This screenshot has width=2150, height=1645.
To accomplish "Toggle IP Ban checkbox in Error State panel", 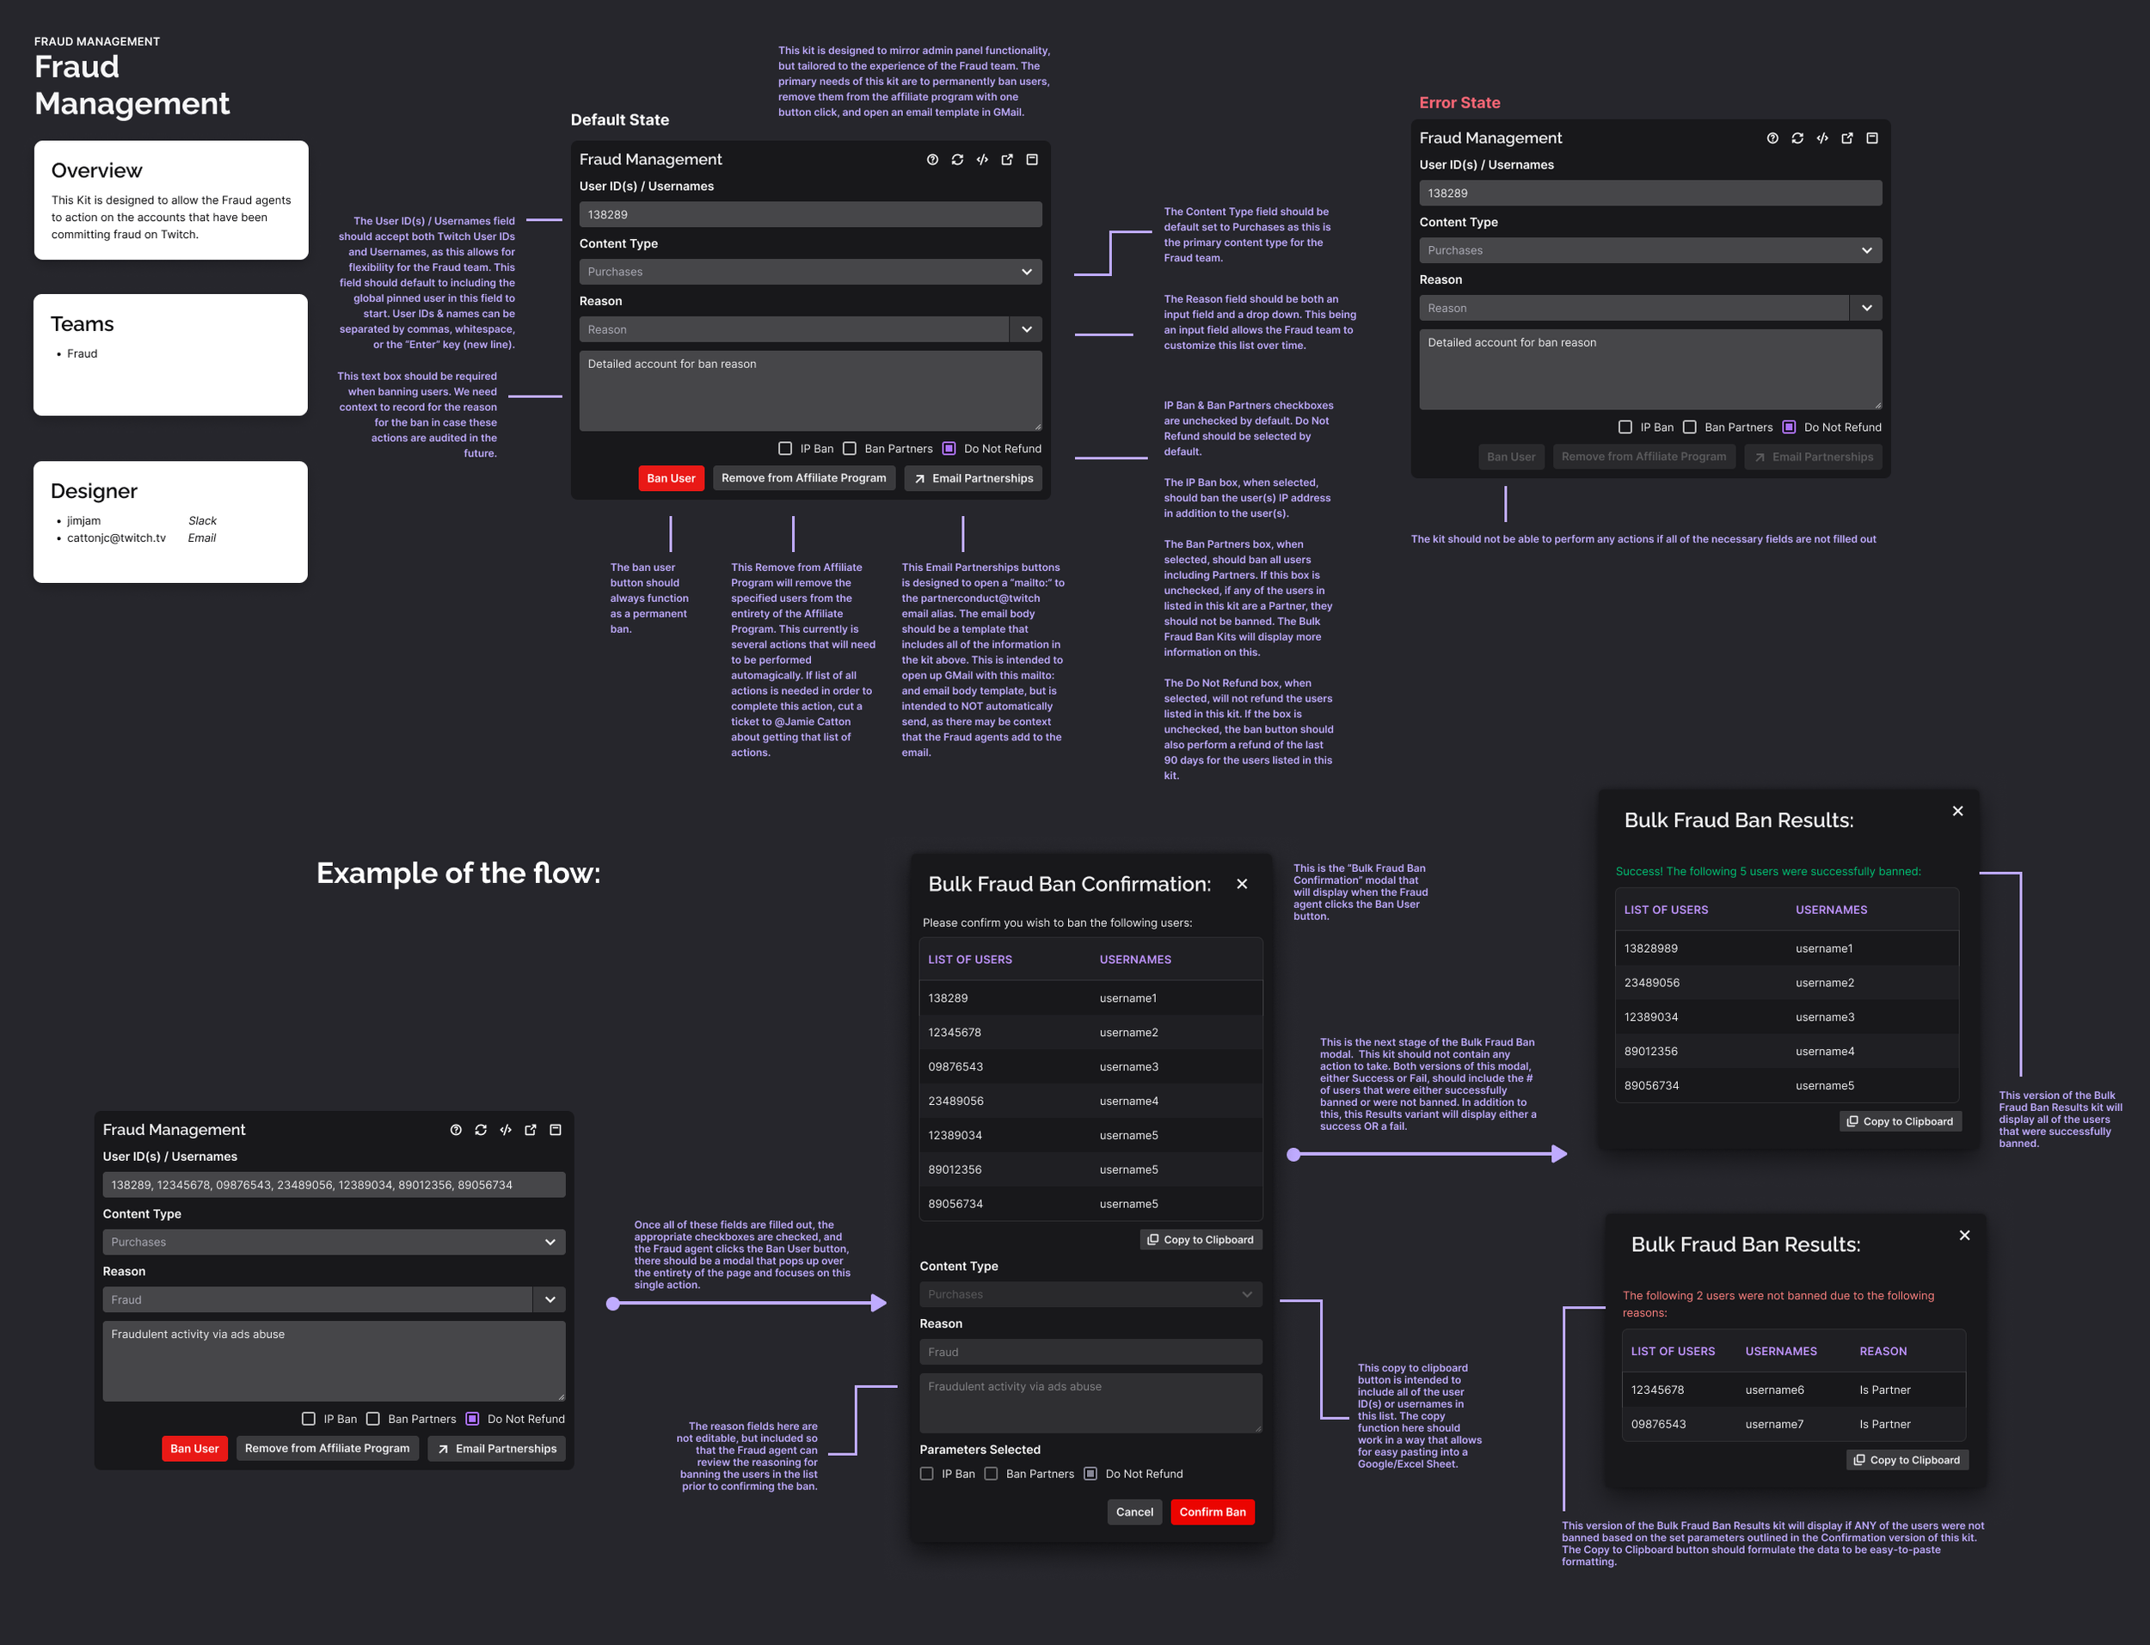I will [1625, 427].
